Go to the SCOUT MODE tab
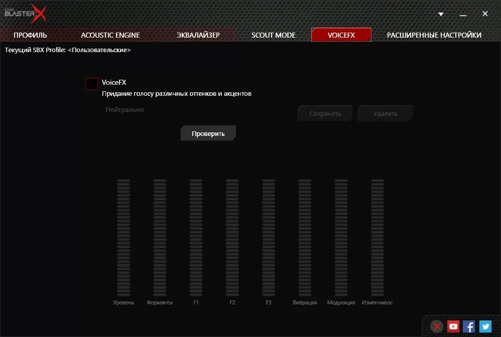Viewport: 501px width, 337px height. (x=274, y=35)
